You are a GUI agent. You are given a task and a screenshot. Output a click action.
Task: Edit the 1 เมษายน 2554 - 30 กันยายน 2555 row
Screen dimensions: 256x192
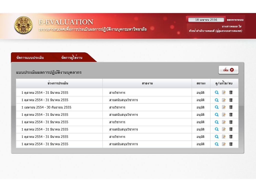click(x=224, y=107)
